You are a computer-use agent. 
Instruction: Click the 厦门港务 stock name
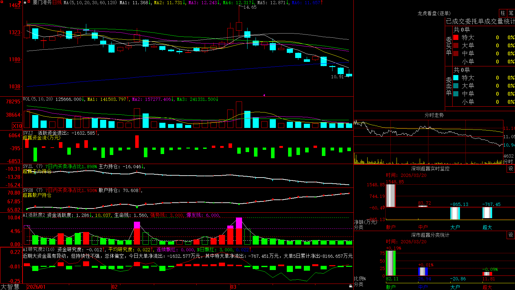click(x=42, y=3)
